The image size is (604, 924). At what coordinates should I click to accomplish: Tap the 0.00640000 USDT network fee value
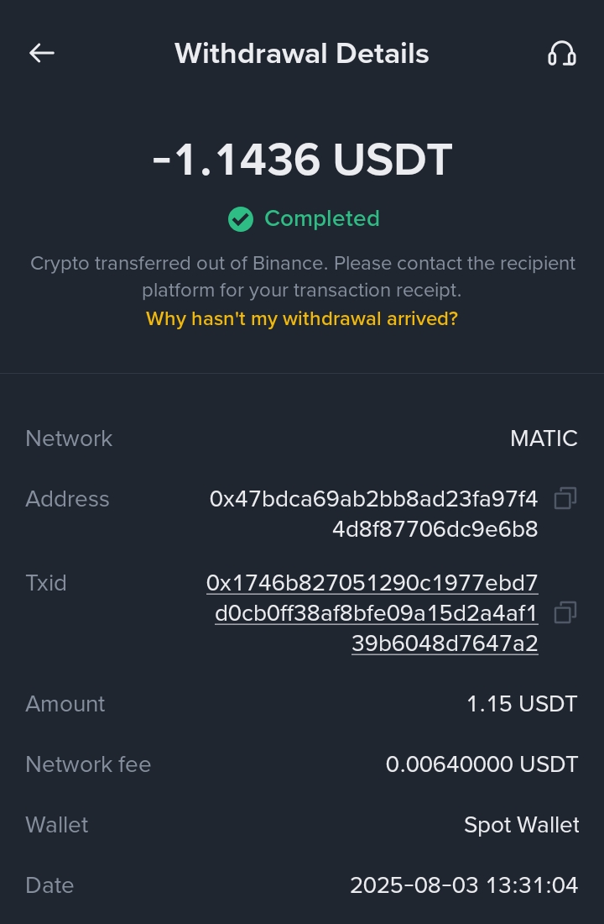coord(482,764)
